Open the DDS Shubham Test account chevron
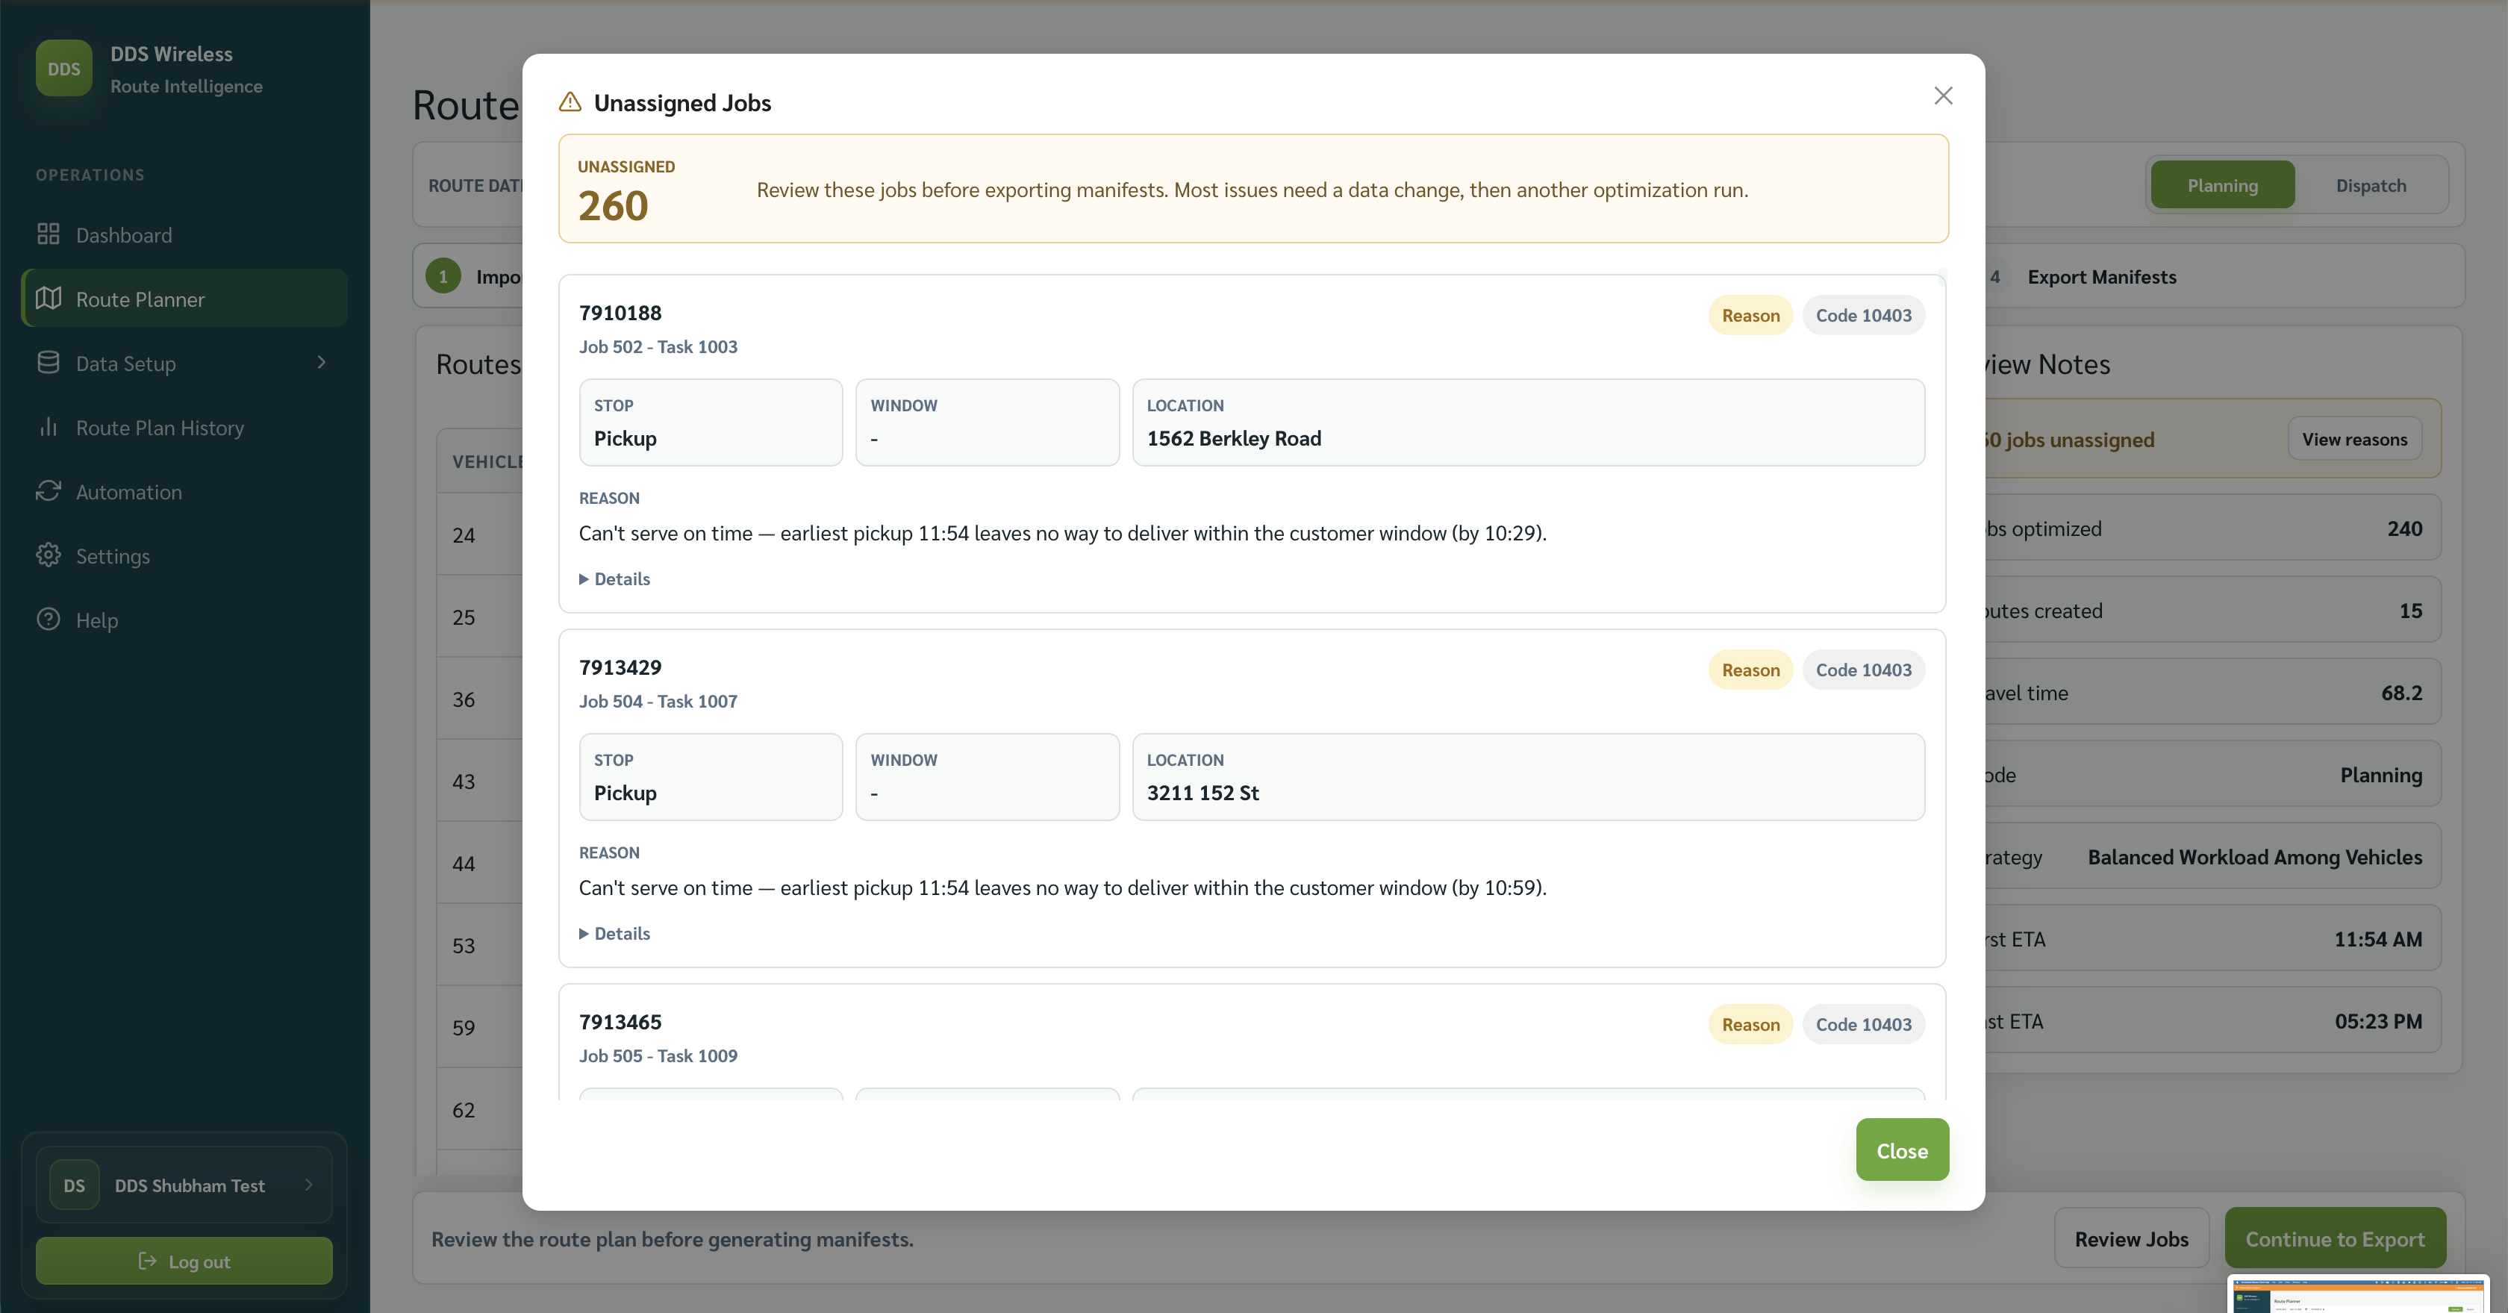Viewport: 2508px width, 1313px height. point(308,1185)
